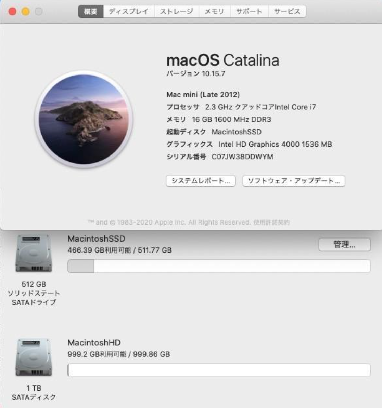This screenshot has height=408, width=382.
Task: Open the ディスプレイ tab
Action: point(129,12)
